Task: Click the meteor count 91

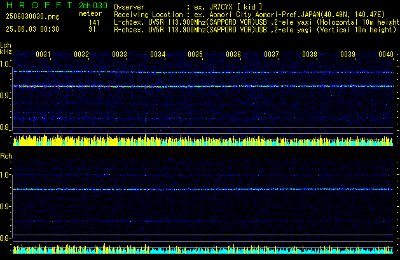Action: pyautogui.click(x=92, y=29)
